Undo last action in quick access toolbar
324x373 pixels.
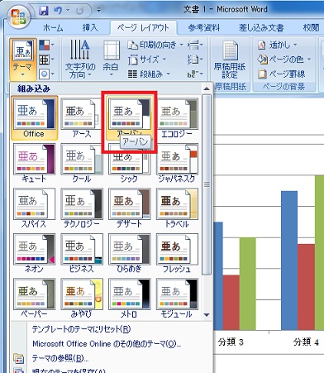click(58, 11)
